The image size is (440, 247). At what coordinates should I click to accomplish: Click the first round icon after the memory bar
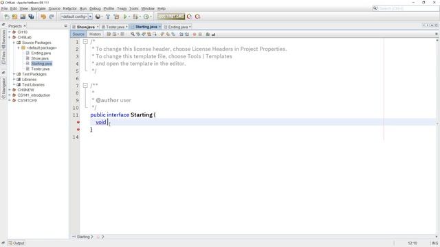click(x=190, y=16)
